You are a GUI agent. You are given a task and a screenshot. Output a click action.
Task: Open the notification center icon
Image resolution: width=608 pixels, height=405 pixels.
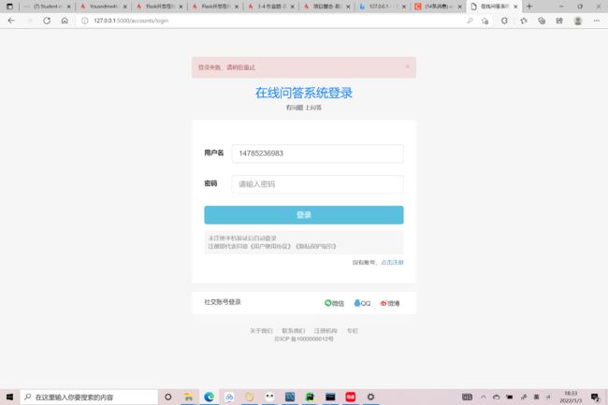(595, 397)
